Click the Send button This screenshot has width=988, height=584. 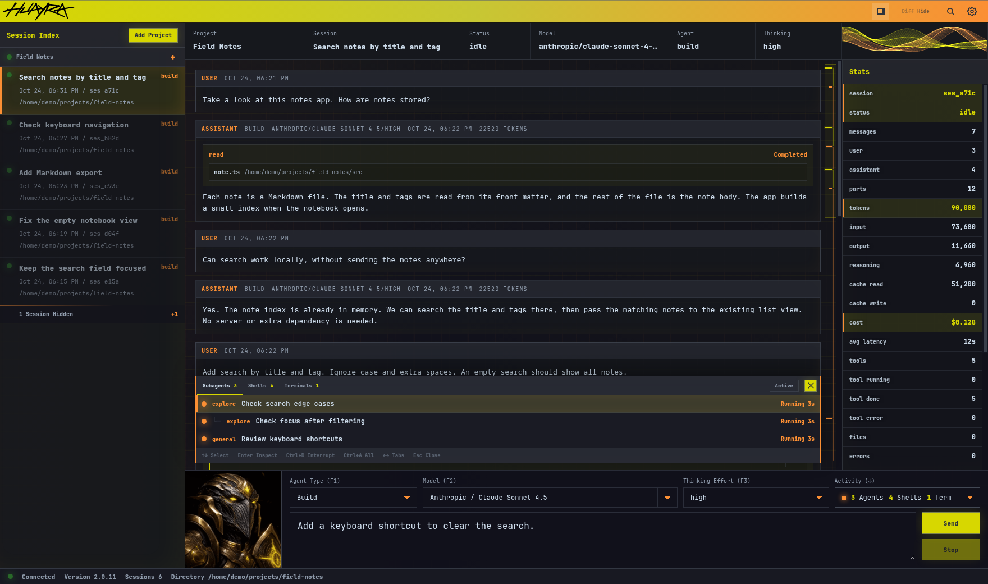pos(950,523)
